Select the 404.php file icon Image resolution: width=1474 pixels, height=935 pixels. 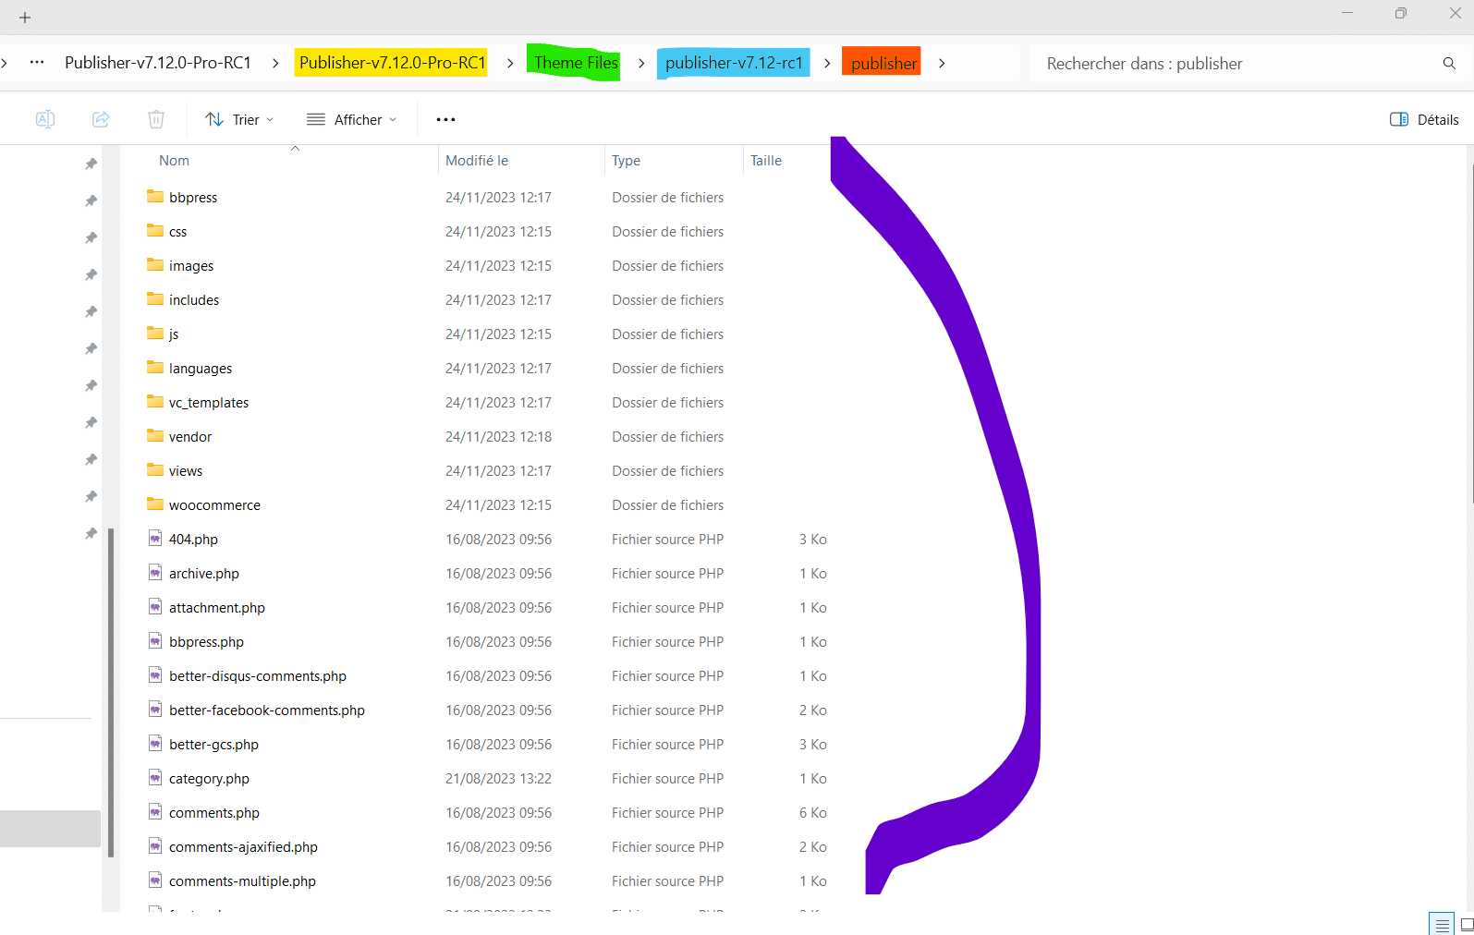click(155, 539)
